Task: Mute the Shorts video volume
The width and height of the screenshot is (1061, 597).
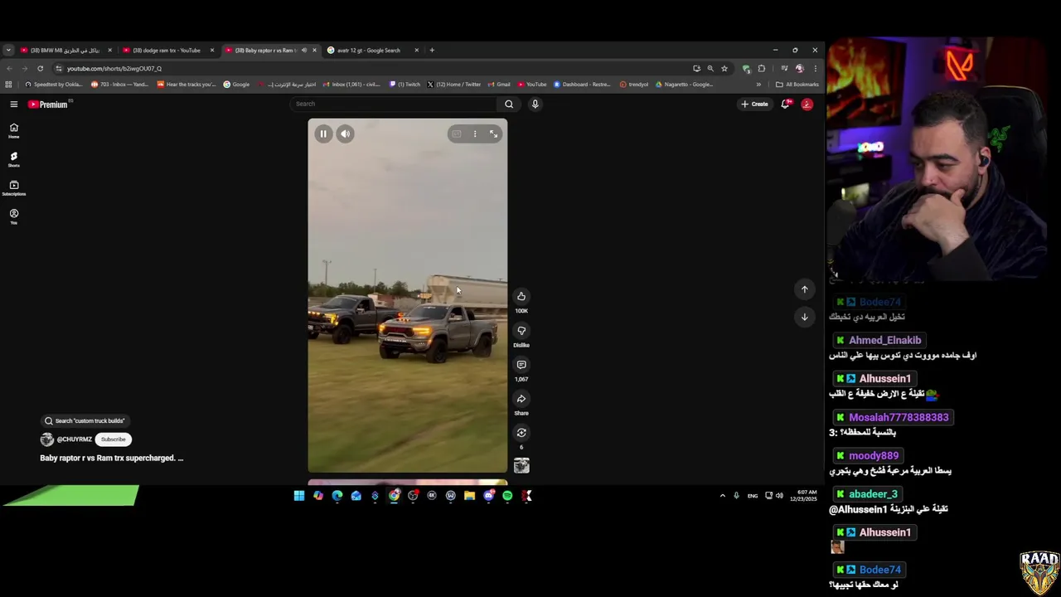Action: click(345, 133)
